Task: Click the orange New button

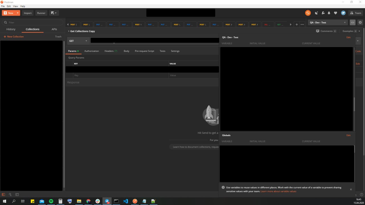Action: 9,13
